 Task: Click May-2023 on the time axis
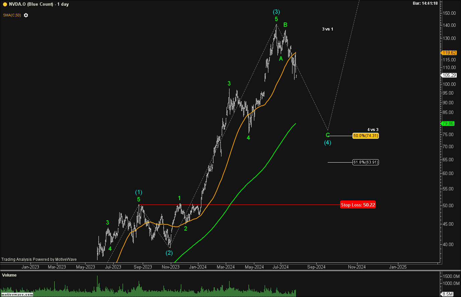[x=86, y=267]
